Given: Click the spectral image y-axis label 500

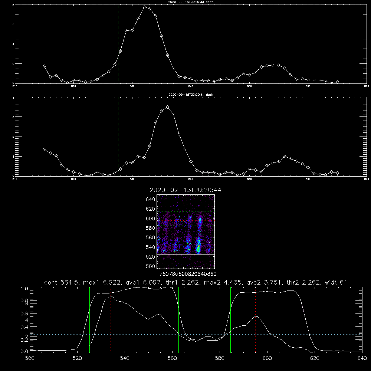Looking at the screenshot, I should tap(151, 266).
